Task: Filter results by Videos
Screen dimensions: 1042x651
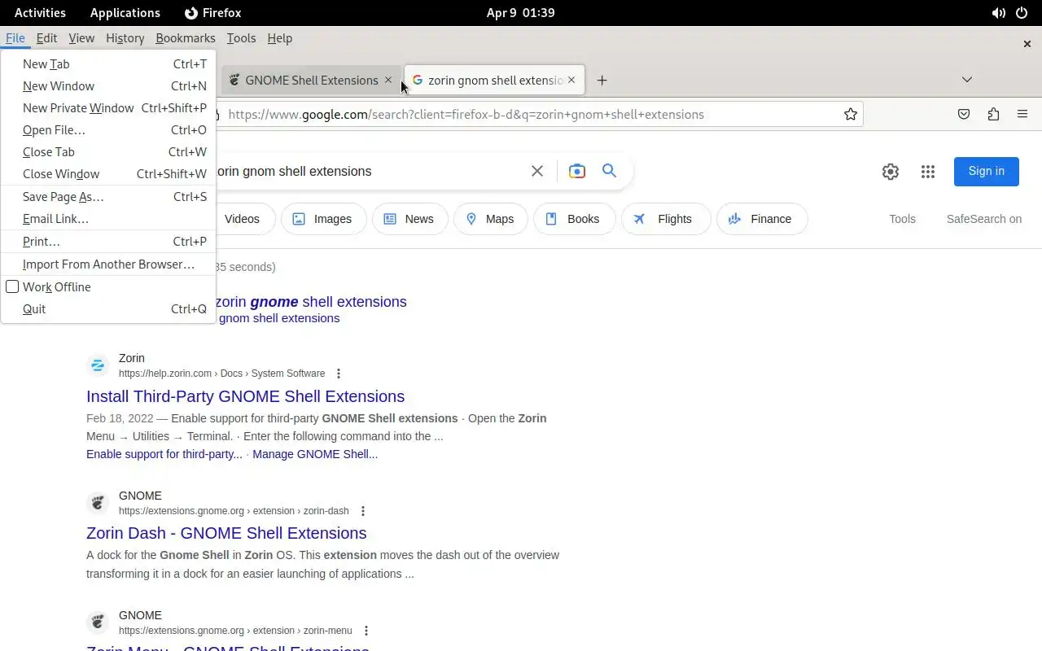Action: (x=243, y=219)
